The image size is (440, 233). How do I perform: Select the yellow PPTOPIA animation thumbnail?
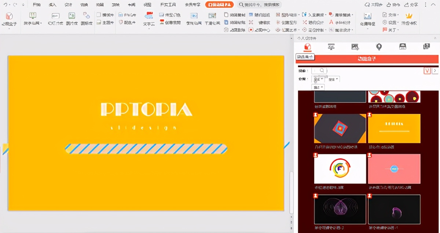tap(394, 129)
